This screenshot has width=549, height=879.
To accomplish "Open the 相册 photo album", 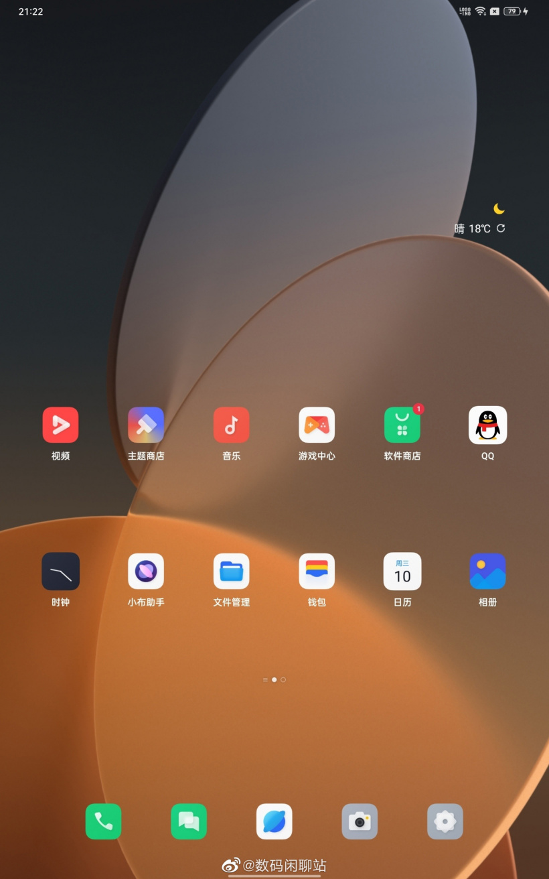I will [487, 571].
